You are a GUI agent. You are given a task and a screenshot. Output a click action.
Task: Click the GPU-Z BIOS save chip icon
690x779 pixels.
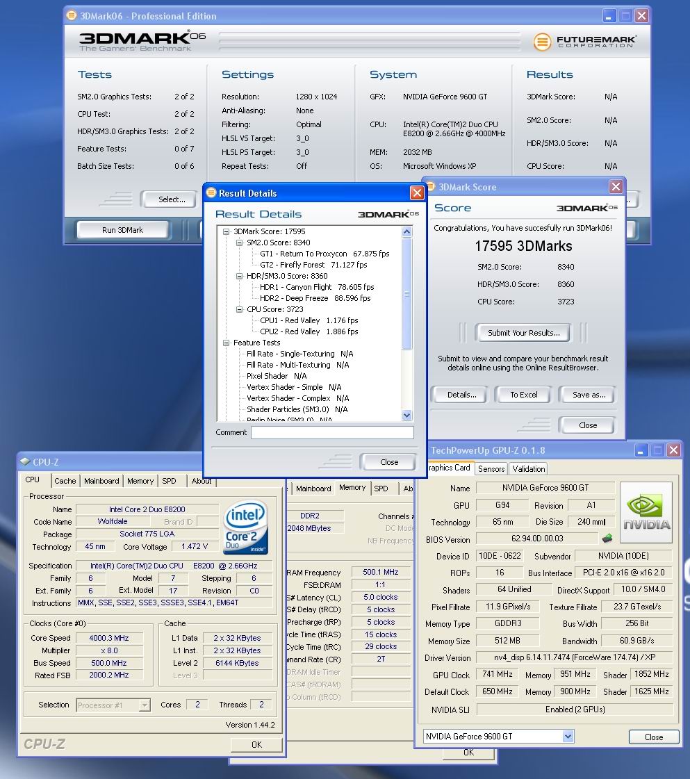click(x=607, y=538)
